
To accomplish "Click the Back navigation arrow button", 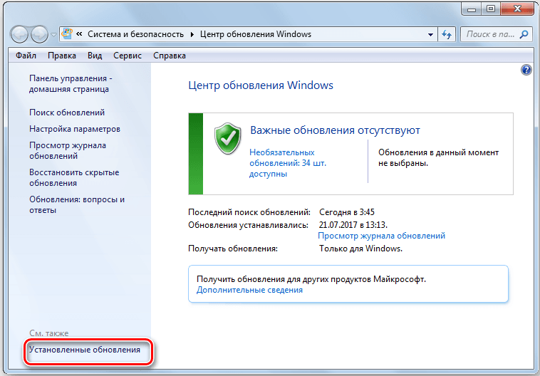I will tap(19, 34).
